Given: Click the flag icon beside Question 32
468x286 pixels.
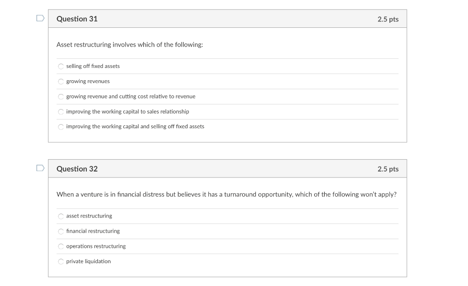Looking at the screenshot, I should tap(40, 167).
